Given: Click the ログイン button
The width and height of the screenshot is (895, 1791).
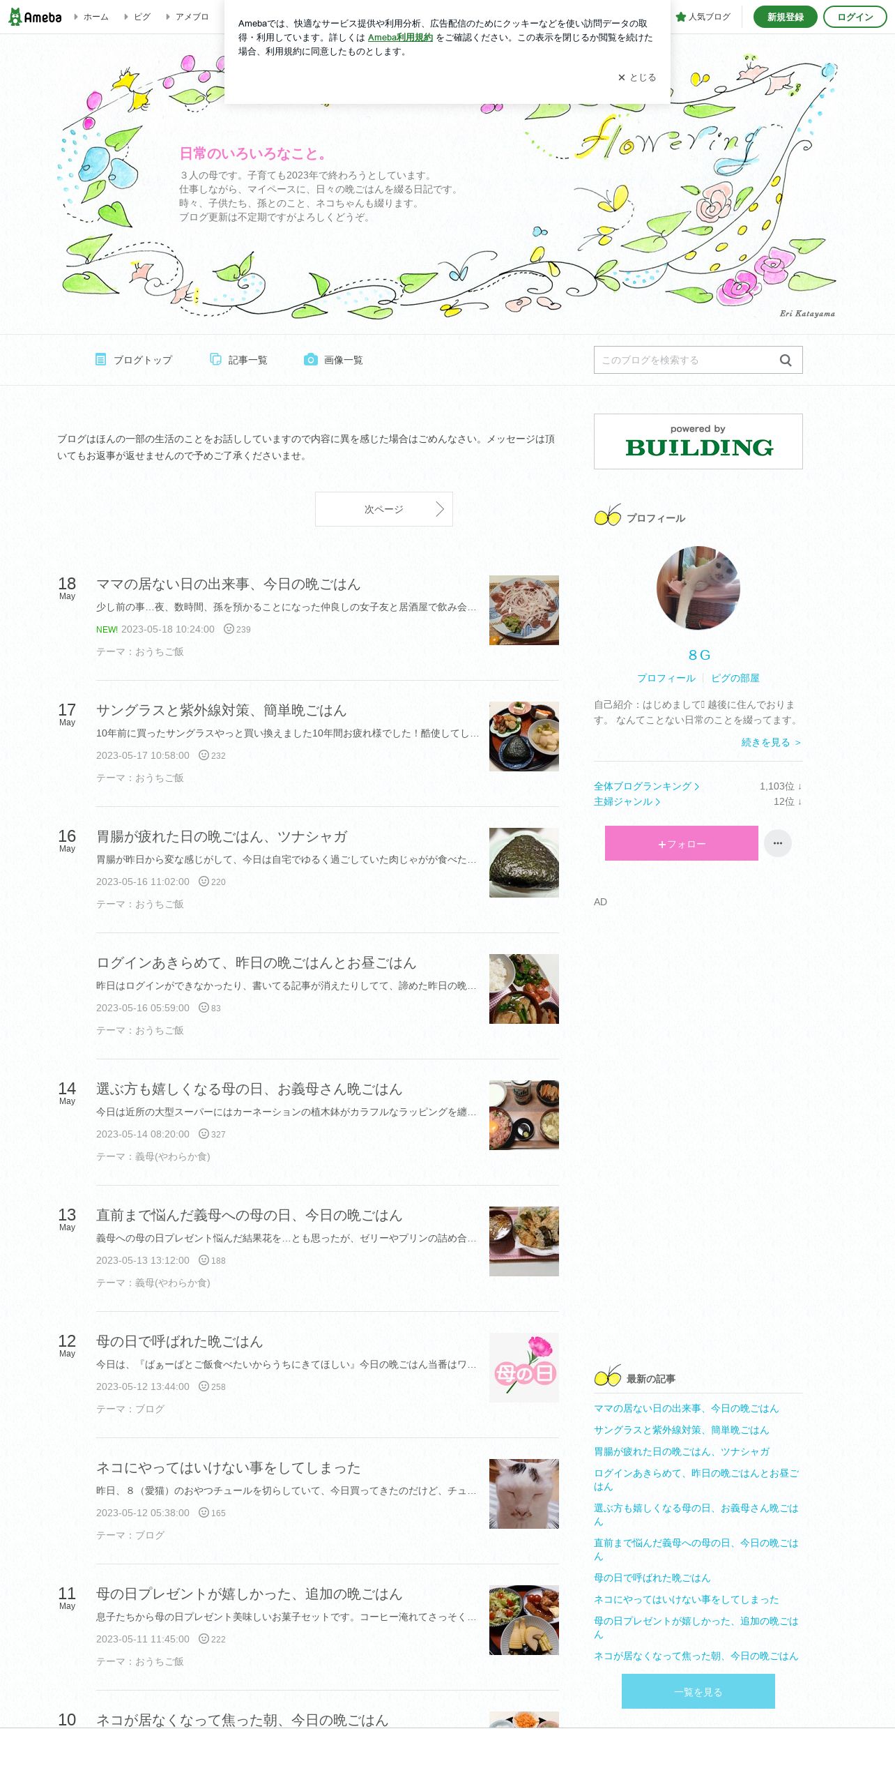Looking at the screenshot, I should pos(855,17).
